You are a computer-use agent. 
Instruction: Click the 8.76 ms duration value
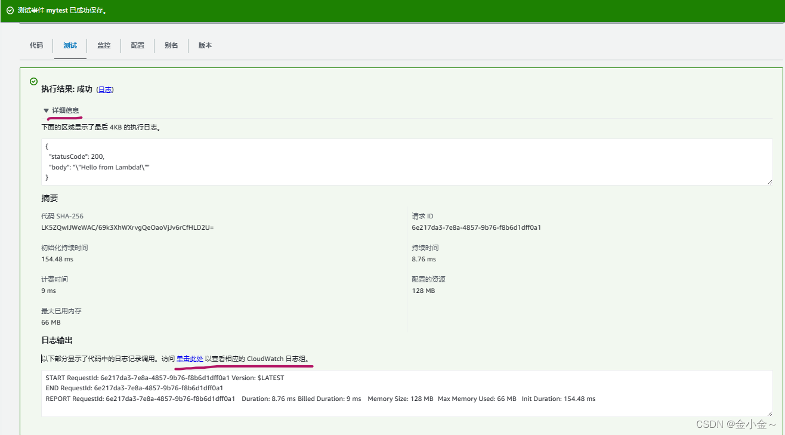pos(424,259)
